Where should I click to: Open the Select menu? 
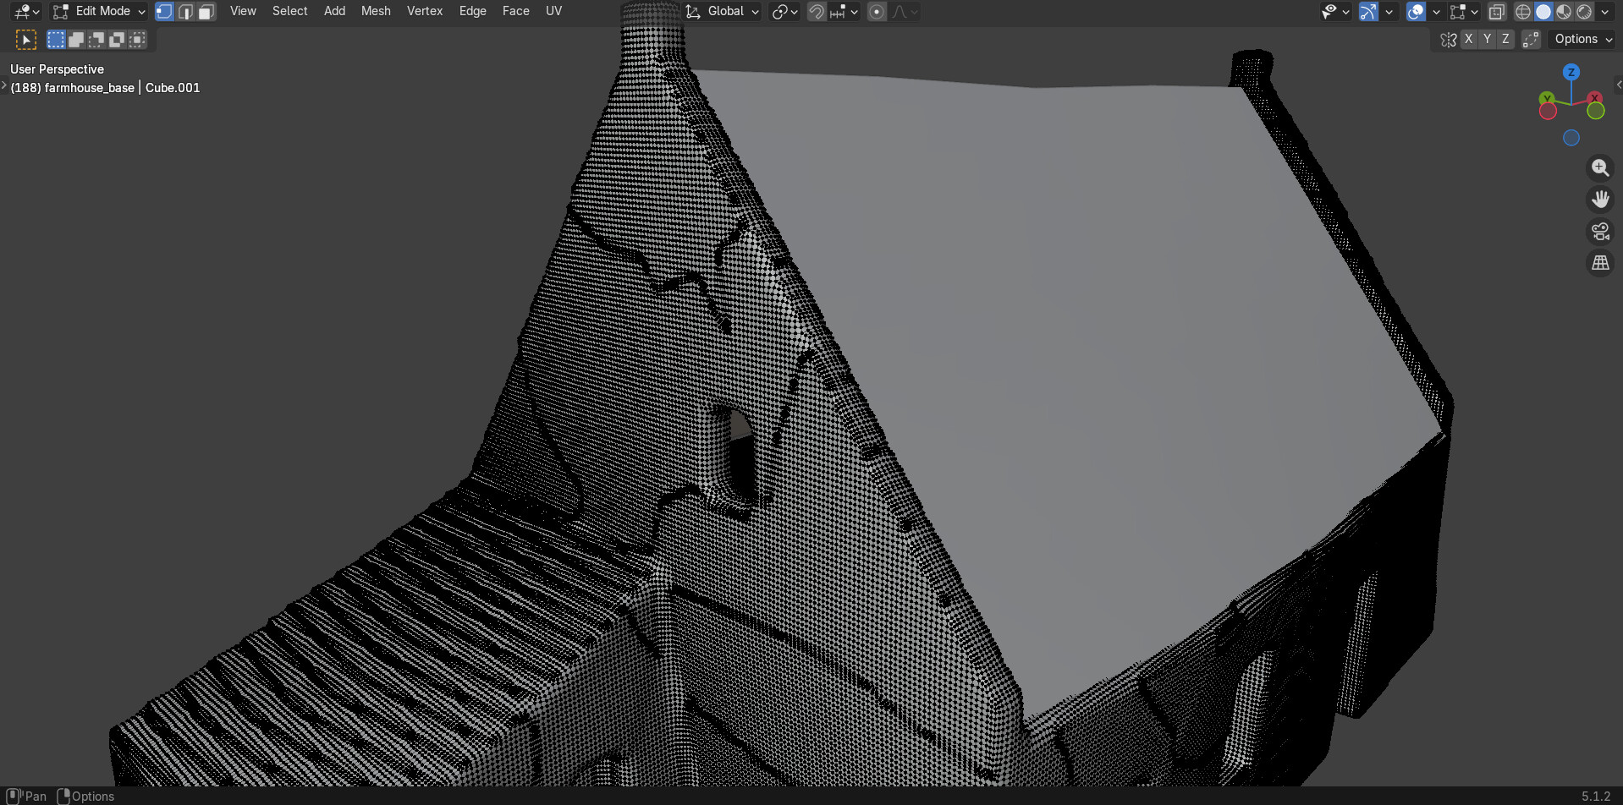tap(289, 11)
